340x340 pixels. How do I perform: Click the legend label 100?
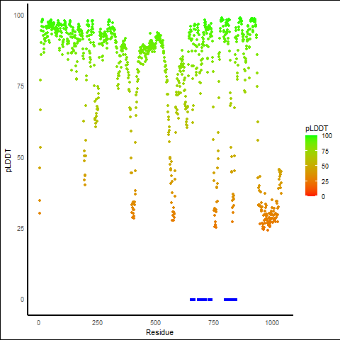(327, 136)
